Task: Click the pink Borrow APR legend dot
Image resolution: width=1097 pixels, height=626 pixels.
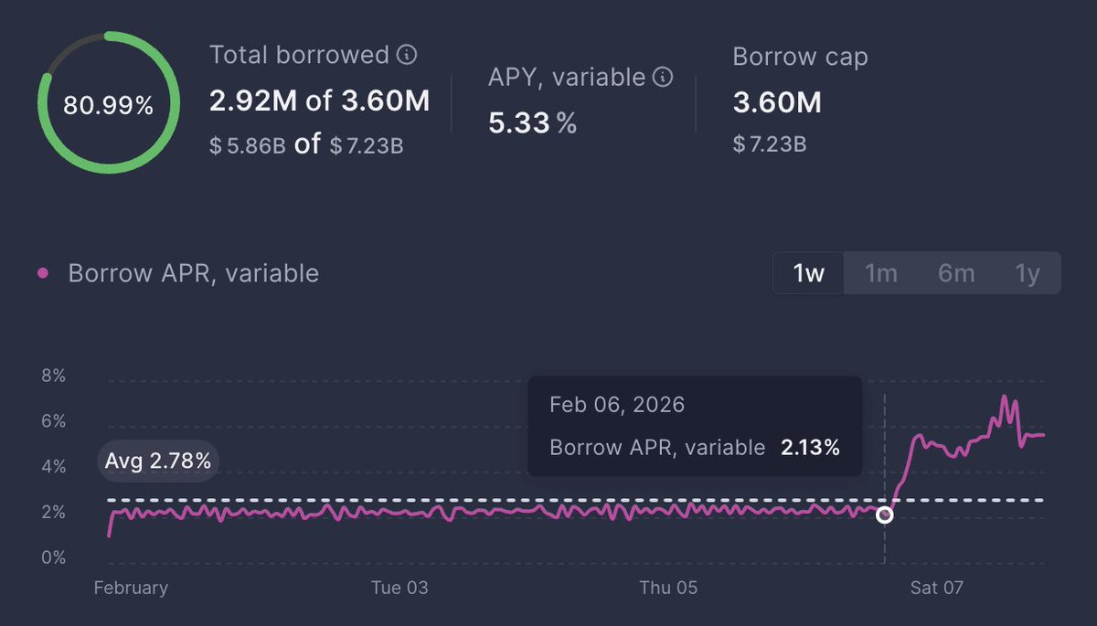Action: point(43,273)
